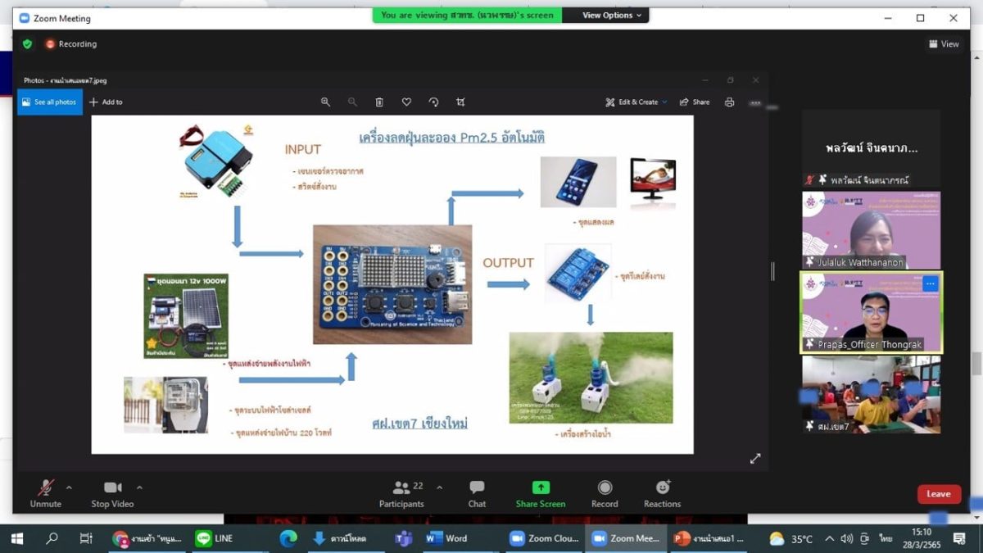
Task: Expand video options arrow beside Stop Video
Action: click(139, 487)
